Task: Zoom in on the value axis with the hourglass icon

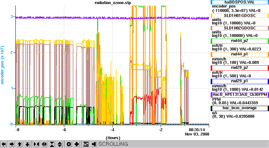Action: 52,144
